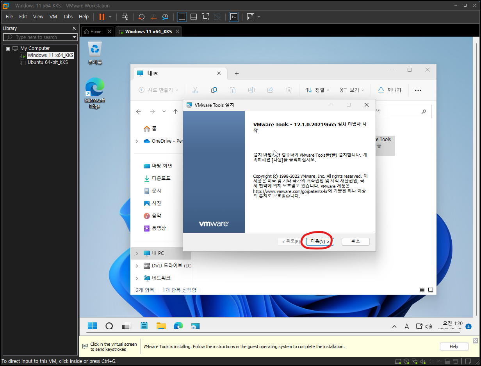The image size is (481, 366).
Task: Click the Windows Start button in guest taskbar
Action: click(93, 326)
